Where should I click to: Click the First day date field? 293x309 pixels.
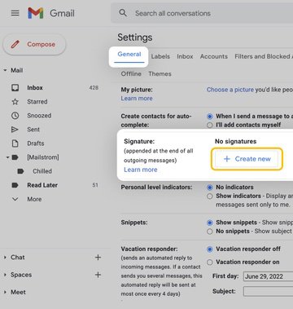pos(268,276)
